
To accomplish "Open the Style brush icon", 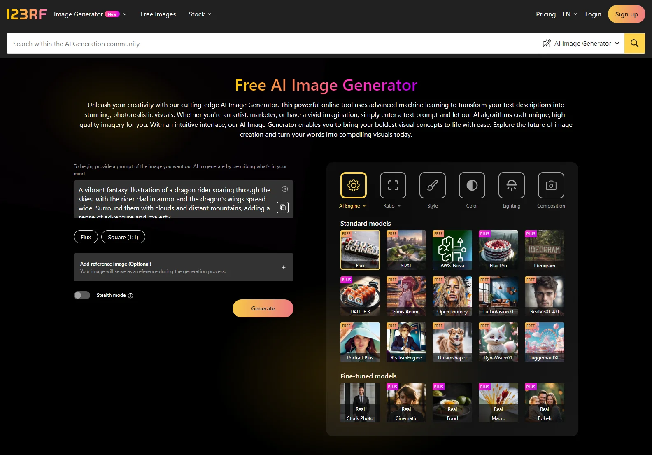I will (x=433, y=185).
